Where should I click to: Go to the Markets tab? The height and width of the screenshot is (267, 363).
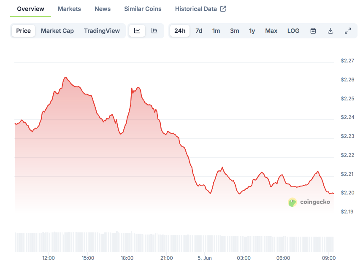[69, 9]
